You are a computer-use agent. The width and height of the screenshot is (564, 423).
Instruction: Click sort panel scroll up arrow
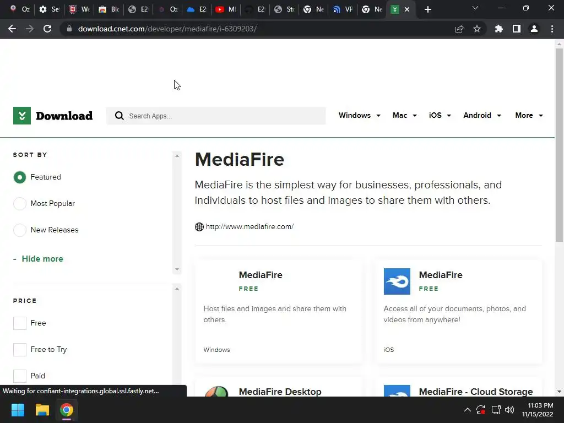[177, 156]
